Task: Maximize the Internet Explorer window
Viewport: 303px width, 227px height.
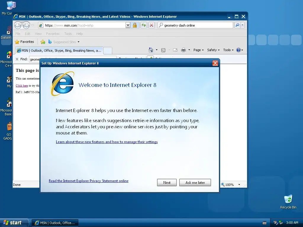Action: coord(236,17)
